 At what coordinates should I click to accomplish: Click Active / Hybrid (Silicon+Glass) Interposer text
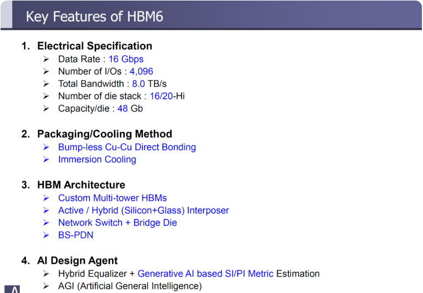(144, 211)
